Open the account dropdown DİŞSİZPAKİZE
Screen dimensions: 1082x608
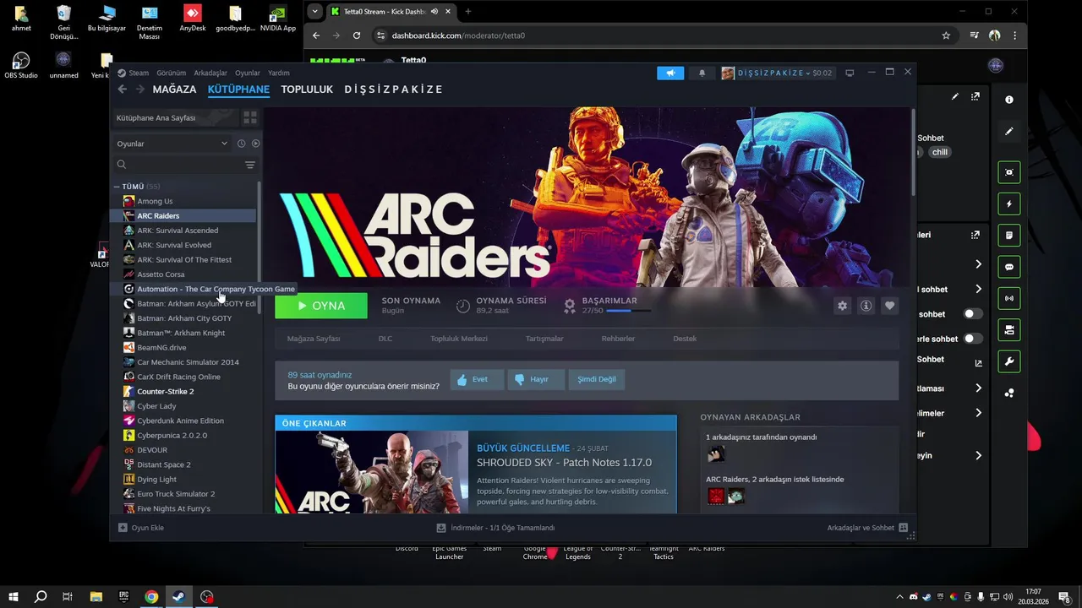[777, 73]
